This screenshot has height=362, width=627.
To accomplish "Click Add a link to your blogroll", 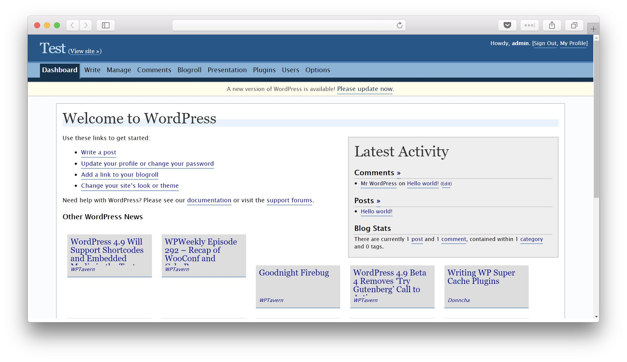I will pos(120,175).
